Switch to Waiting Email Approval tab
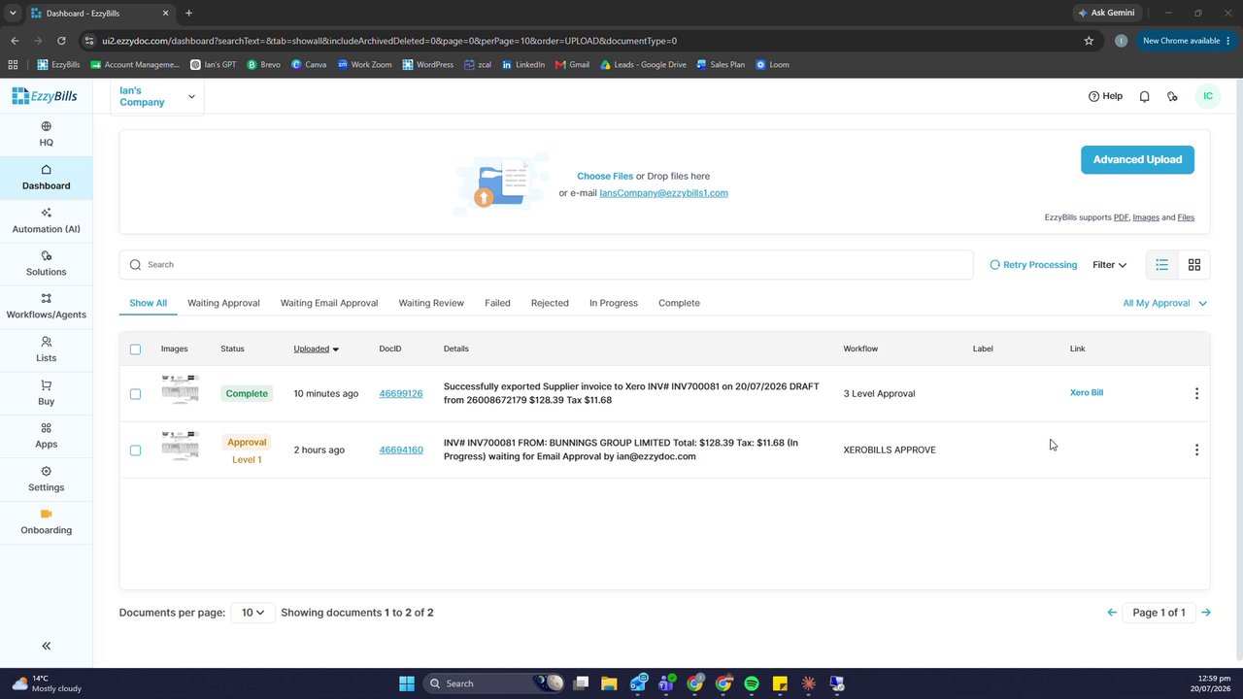The width and height of the screenshot is (1243, 699). 329,303
